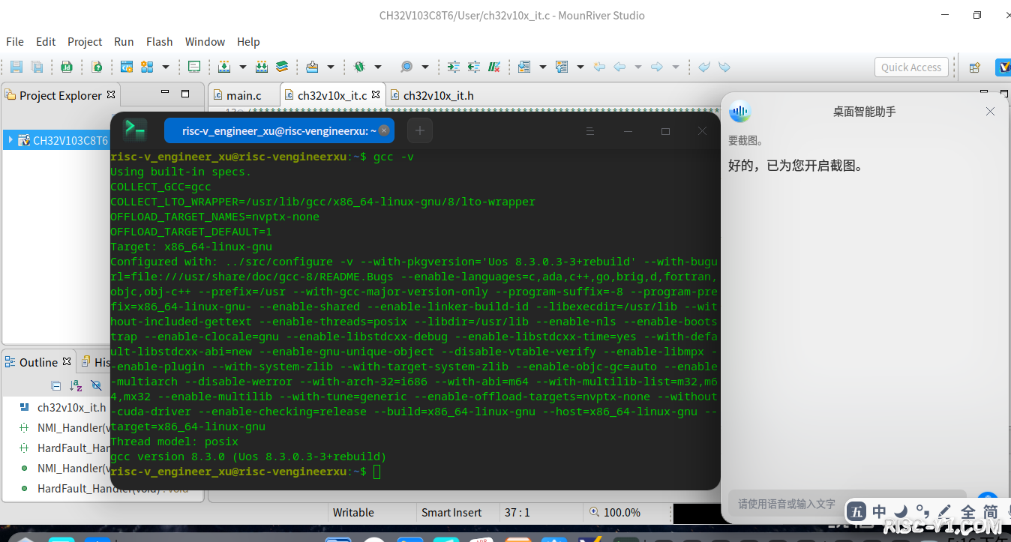Open the Download icon's dropdown arrow

pyautogui.click(x=243, y=67)
